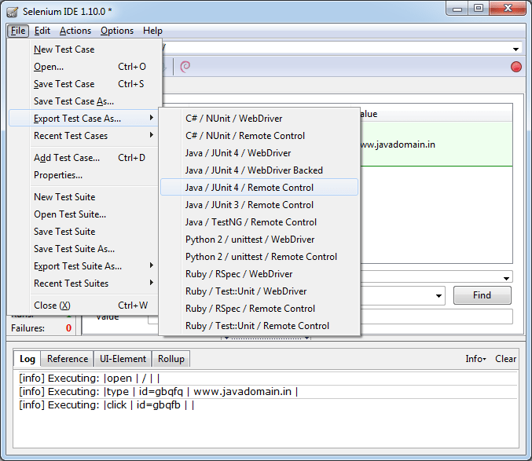Image resolution: width=532 pixels, height=461 pixels.
Task: Export as Java / JUnit 4 / Remote Control
Action: 259,188
